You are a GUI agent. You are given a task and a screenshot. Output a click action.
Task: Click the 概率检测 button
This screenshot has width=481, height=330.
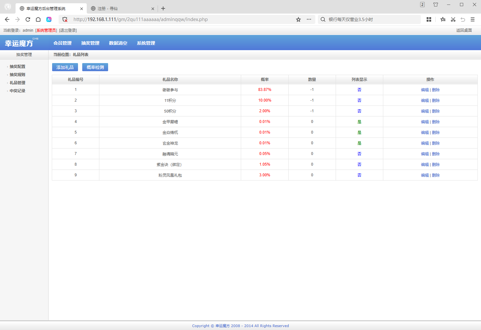pyautogui.click(x=95, y=67)
